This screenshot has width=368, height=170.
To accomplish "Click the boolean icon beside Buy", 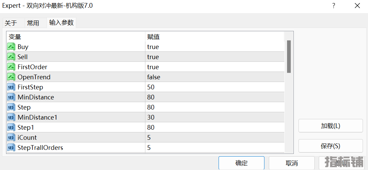I will 11,47.
